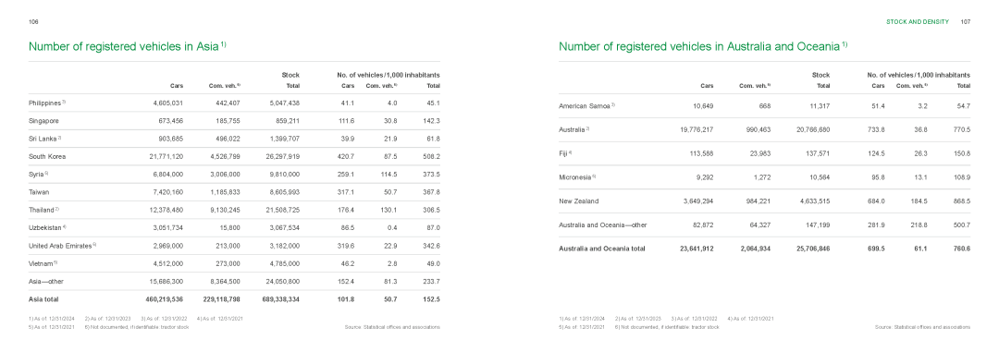
Task: Click the Micronesia row label
Action: (576, 177)
